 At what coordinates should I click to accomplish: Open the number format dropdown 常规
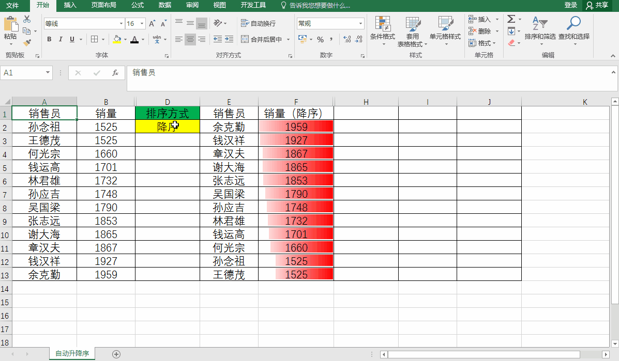[x=360, y=24]
